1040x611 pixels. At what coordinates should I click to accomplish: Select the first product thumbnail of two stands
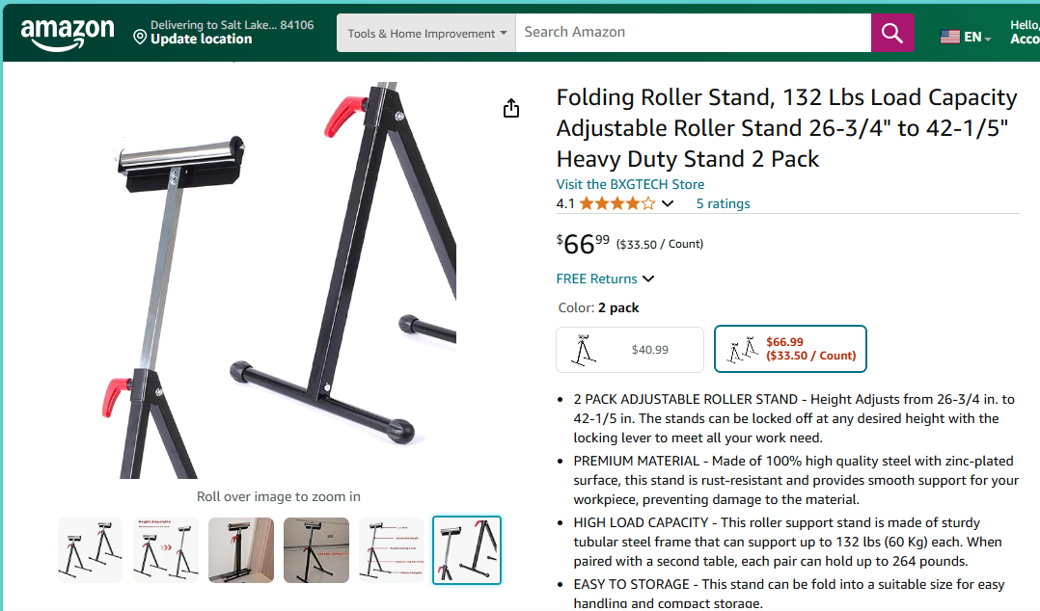click(x=91, y=550)
